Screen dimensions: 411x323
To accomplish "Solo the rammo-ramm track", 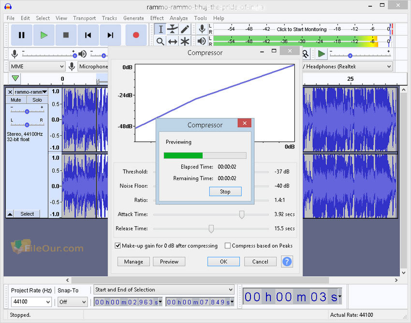I will pos(37,100).
